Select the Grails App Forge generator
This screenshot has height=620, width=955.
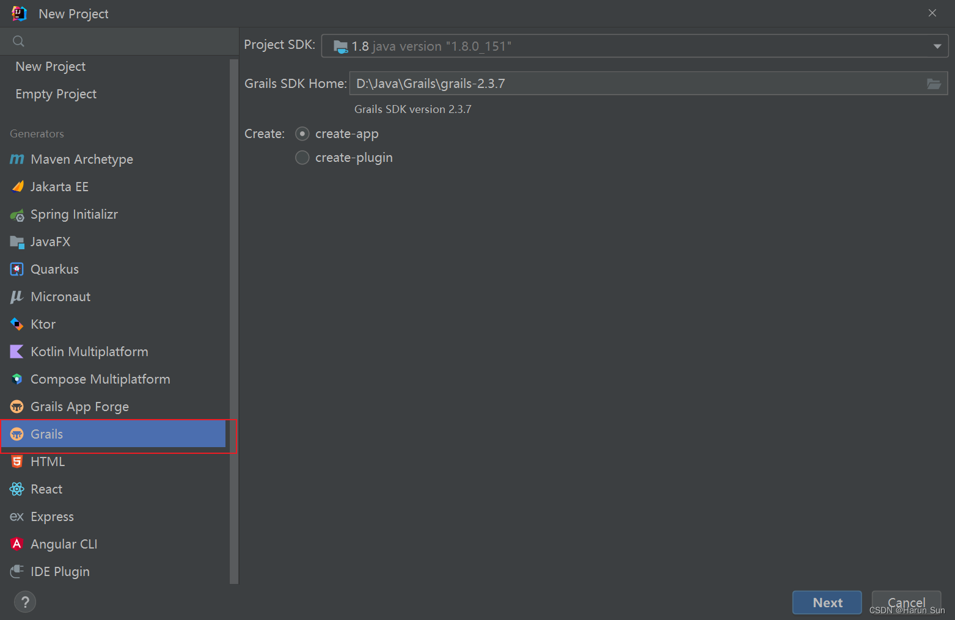coord(114,407)
